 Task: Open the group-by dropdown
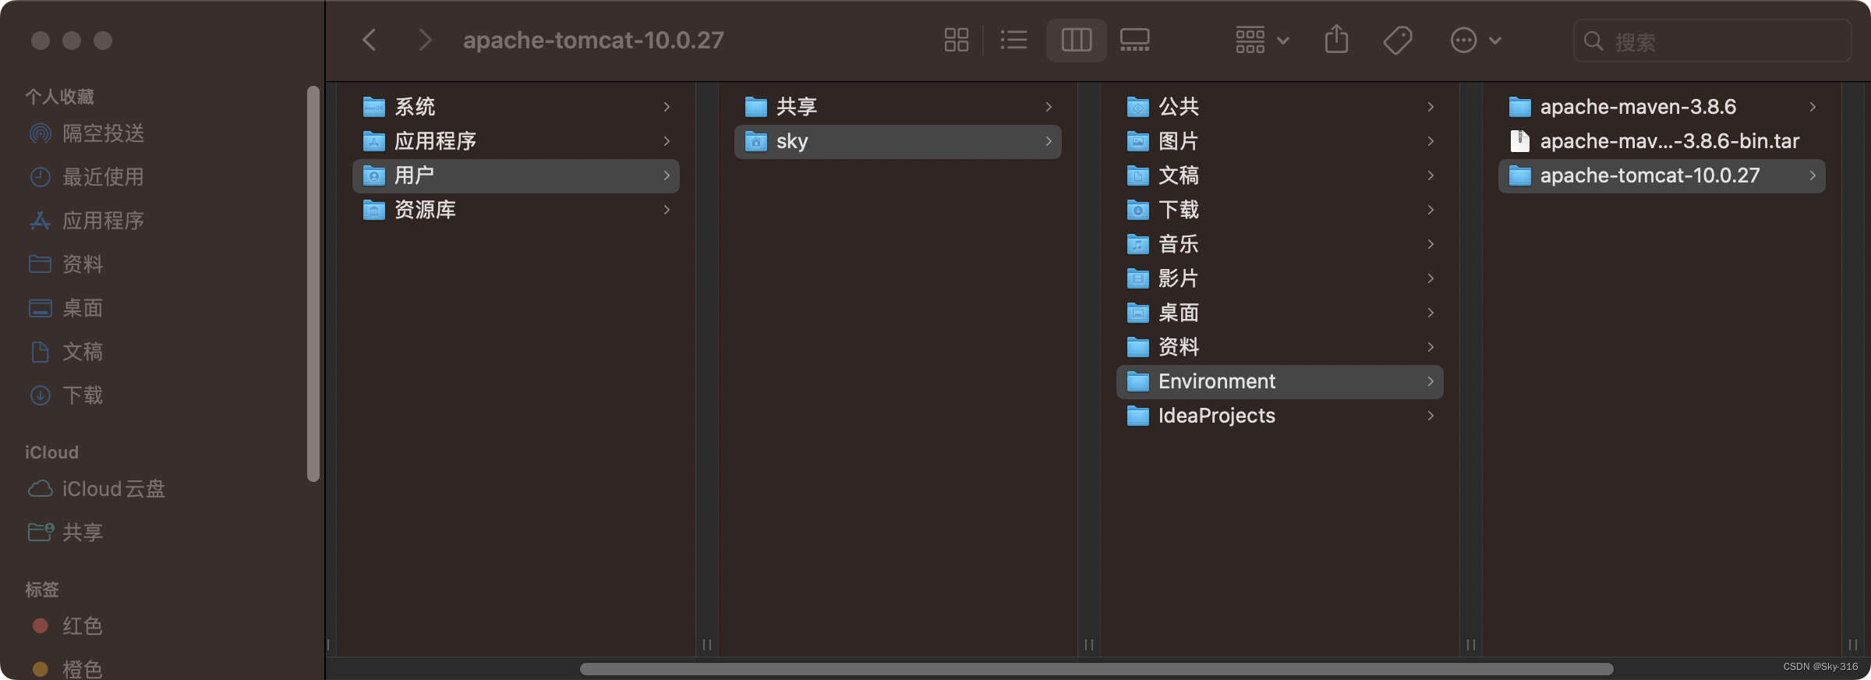1262,40
